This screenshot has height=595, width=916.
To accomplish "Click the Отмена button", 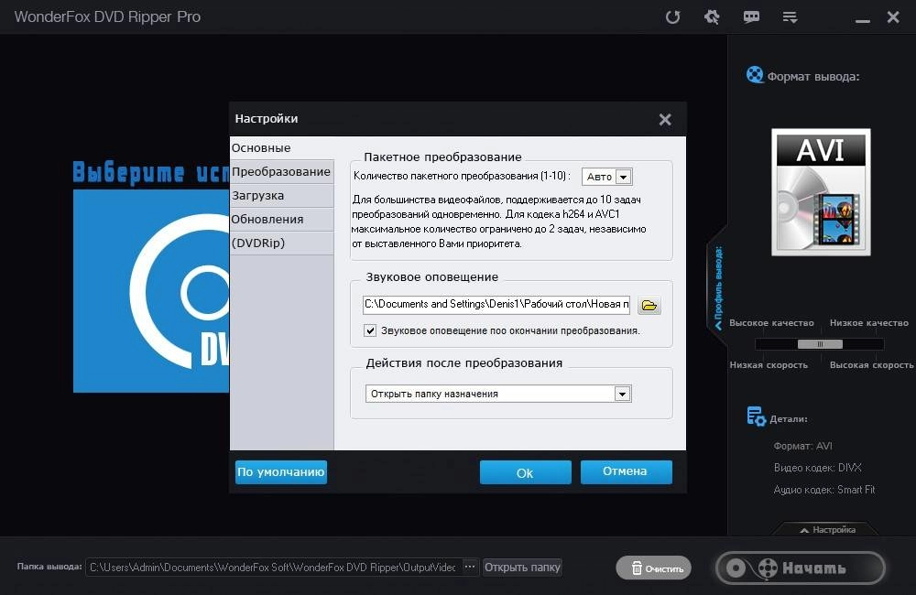I will tap(626, 471).
